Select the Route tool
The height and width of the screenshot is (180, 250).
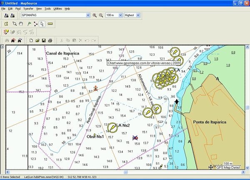(x=35, y=24)
